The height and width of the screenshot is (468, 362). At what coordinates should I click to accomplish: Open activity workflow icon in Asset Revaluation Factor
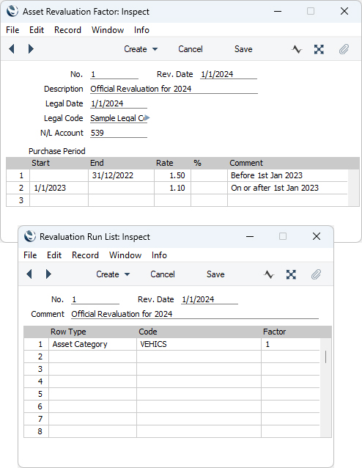(296, 49)
